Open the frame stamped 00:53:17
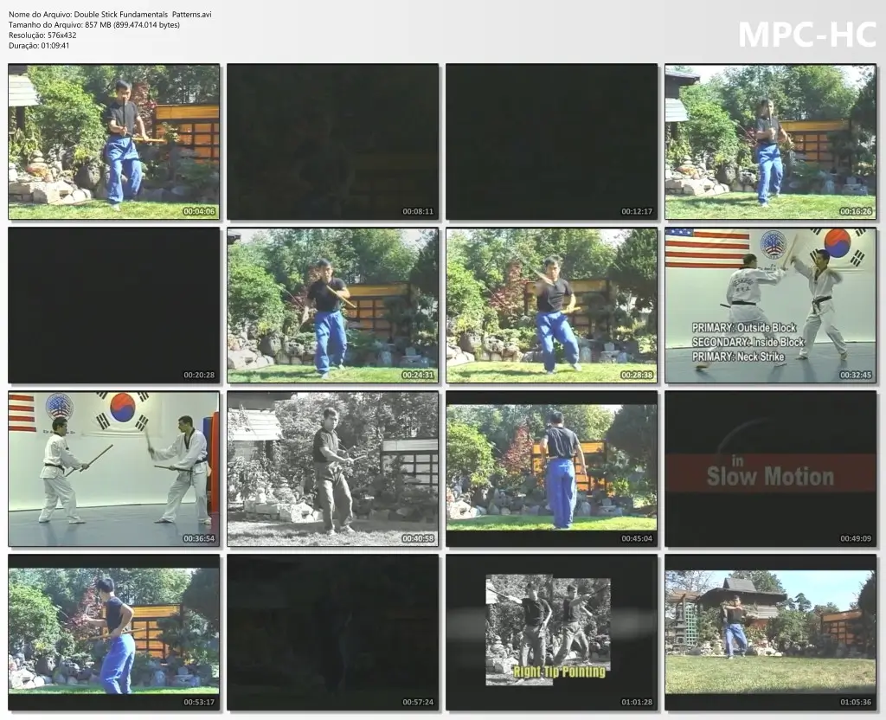The image size is (886, 720). [114, 632]
